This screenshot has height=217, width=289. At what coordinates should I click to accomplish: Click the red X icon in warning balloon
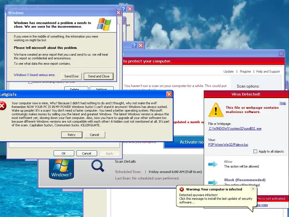[x=181, y=189]
